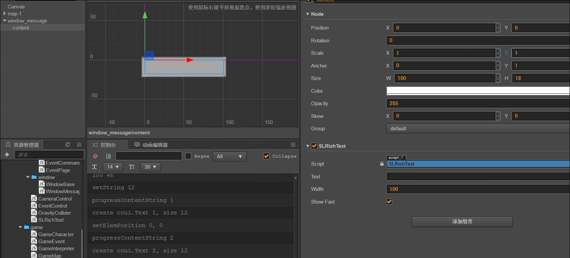Enable the Regex checkbox
The width and height of the screenshot is (570, 258).
[x=188, y=156]
